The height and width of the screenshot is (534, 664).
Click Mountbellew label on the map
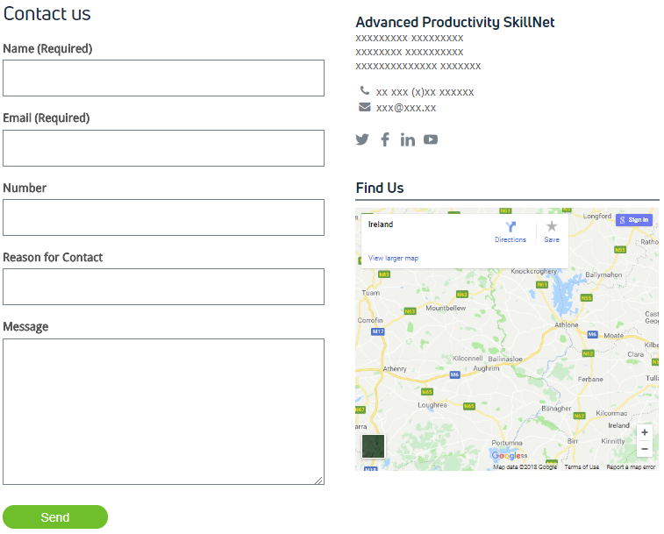click(x=446, y=308)
